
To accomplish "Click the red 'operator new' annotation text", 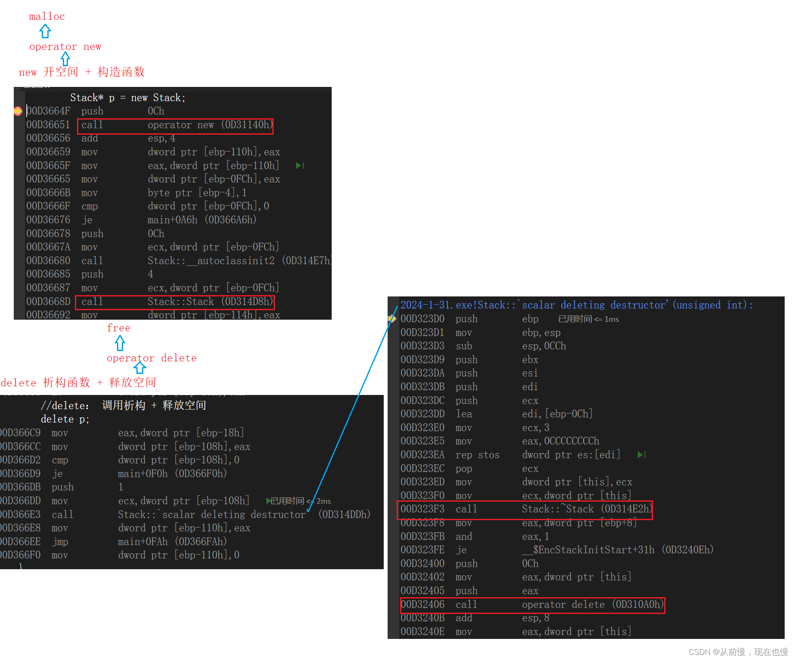I will click(x=65, y=47).
